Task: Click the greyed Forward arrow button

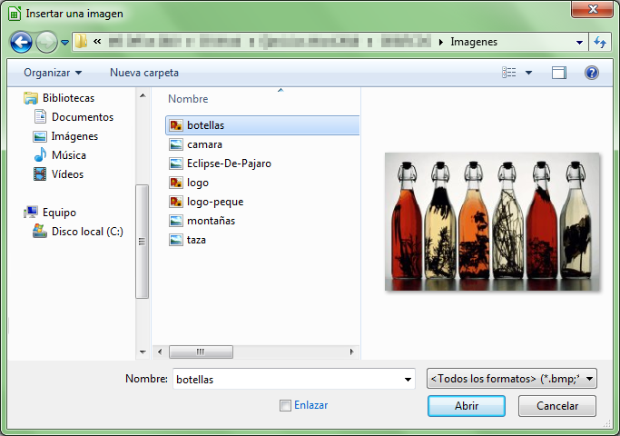Action: [x=46, y=42]
